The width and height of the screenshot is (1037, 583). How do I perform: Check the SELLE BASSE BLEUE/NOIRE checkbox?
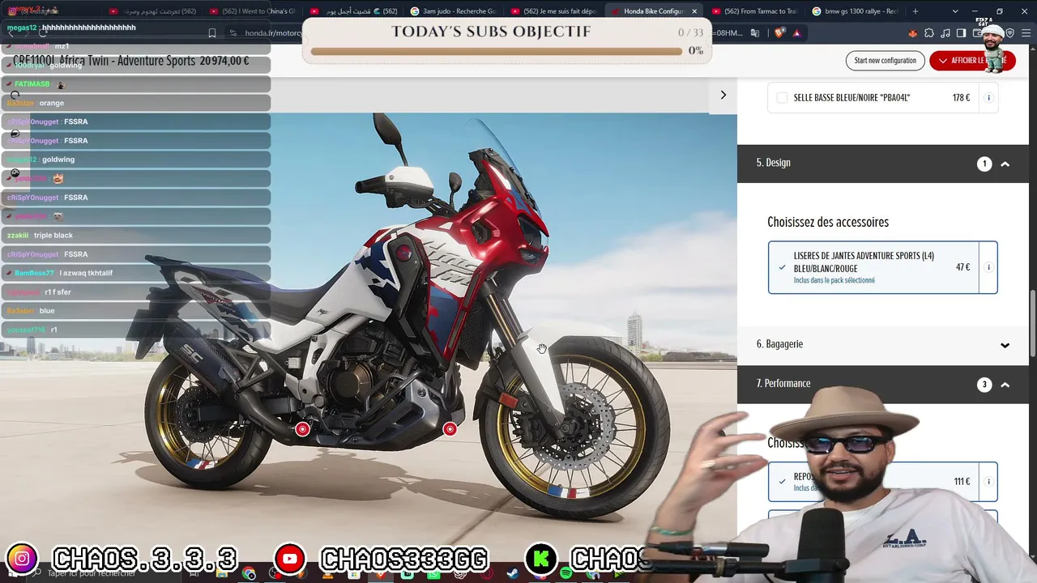782,98
